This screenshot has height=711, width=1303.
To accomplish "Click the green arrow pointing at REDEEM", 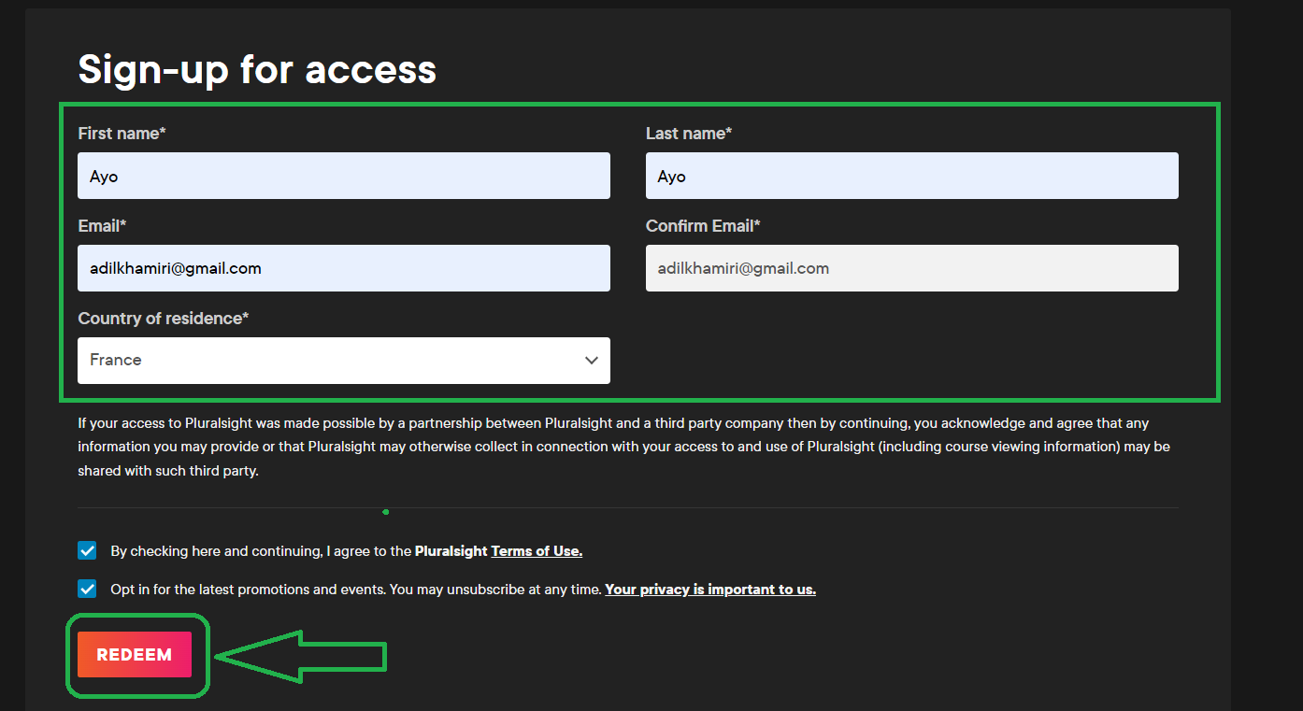I will 301,657.
